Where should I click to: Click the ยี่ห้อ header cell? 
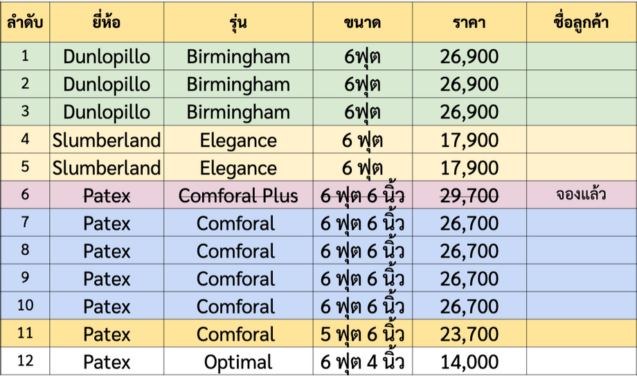pyautogui.click(x=107, y=22)
